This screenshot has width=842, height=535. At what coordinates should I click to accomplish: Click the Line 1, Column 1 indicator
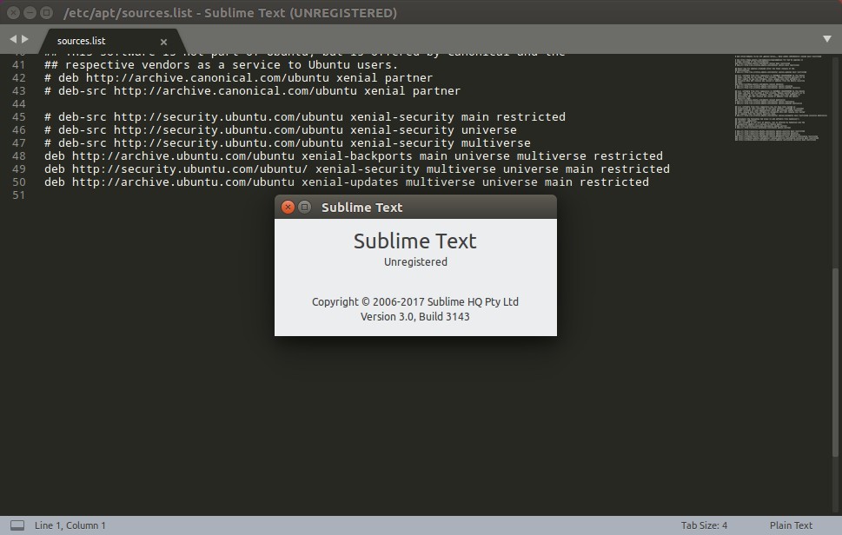[x=69, y=525]
